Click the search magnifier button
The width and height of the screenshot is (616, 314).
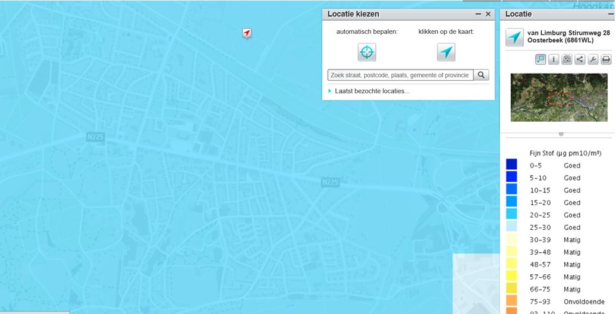[x=481, y=75]
